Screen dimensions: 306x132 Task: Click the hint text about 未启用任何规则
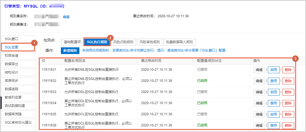(154, 50)
